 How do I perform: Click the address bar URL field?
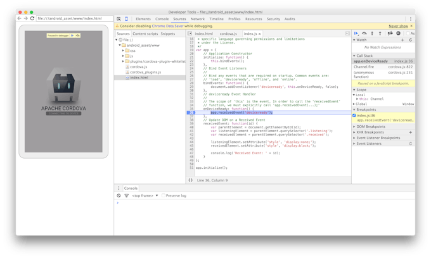pyautogui.click(x=75, y=18)
